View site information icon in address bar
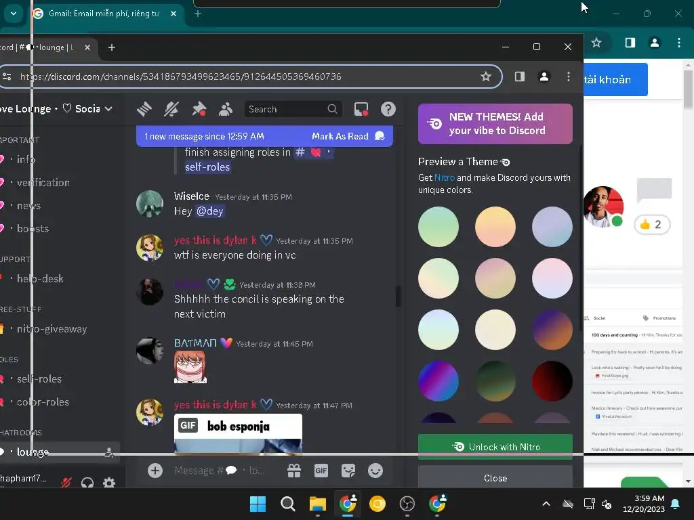This screenshot has width=694, height=520. coord(7,77)
